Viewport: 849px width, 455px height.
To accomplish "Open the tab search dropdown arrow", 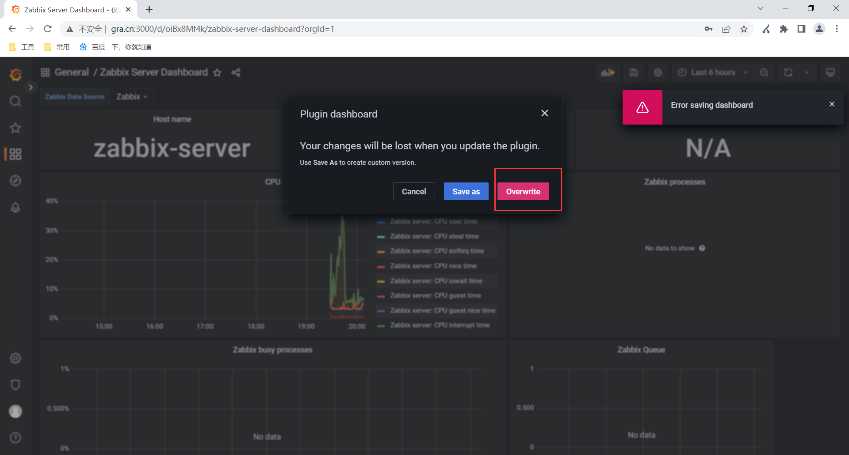I will click(760, 8).
